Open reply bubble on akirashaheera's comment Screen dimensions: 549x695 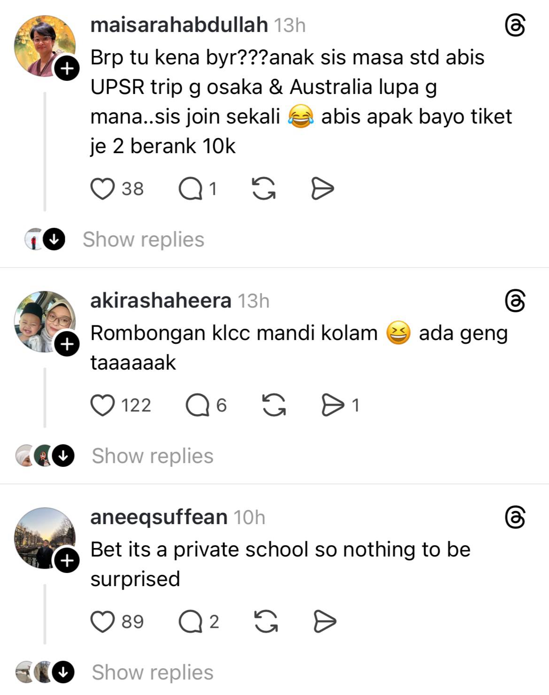[x=197, y=405]
